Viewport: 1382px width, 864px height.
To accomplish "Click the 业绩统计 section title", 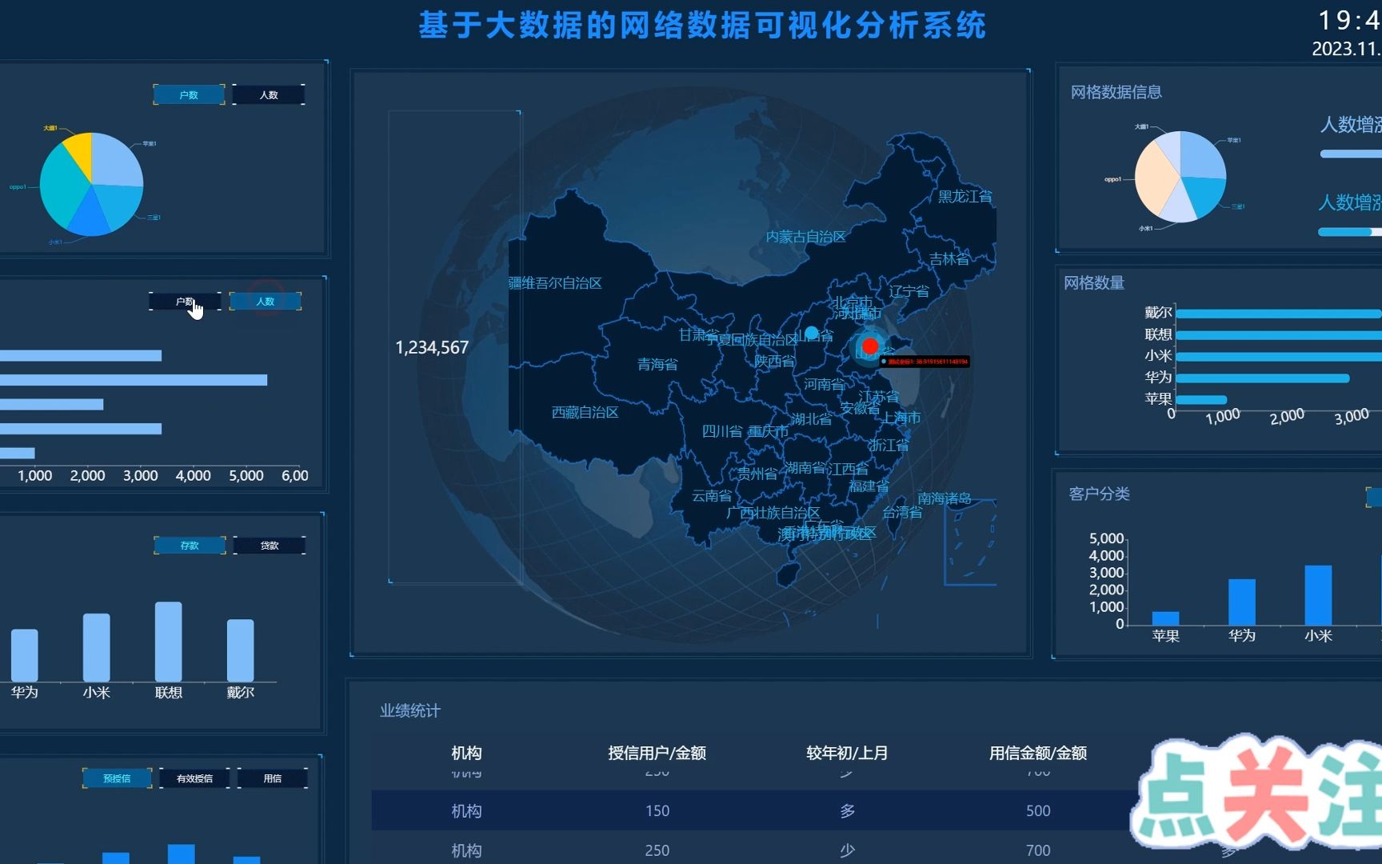I will [x=410, y=710].
